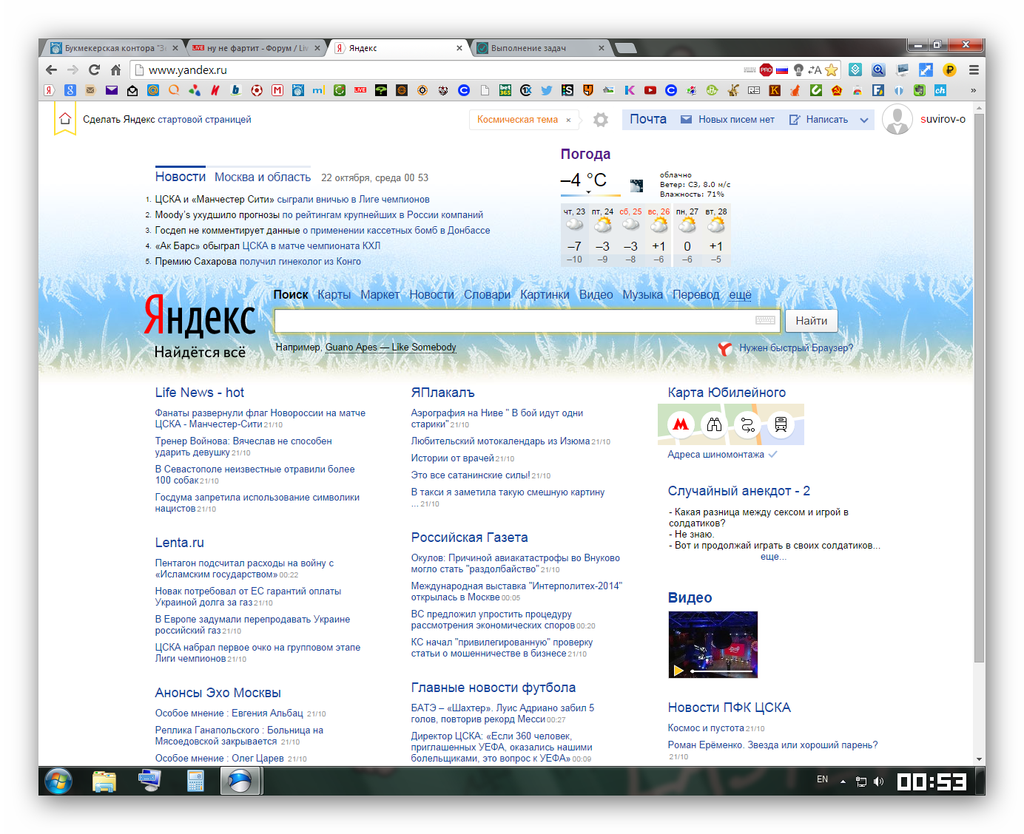Click the translate page icon in address bar
The width and height of the screenshot is (1024, 834).
coord(815,69)
